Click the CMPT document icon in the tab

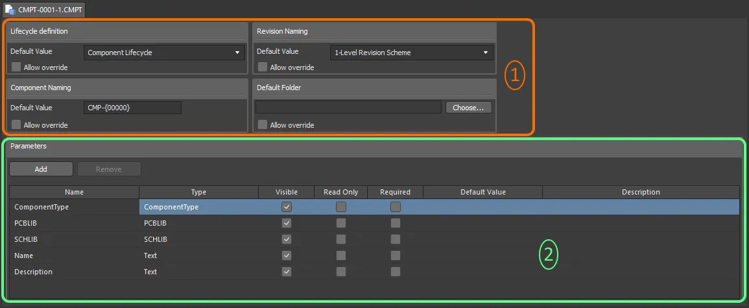(10, 9)
